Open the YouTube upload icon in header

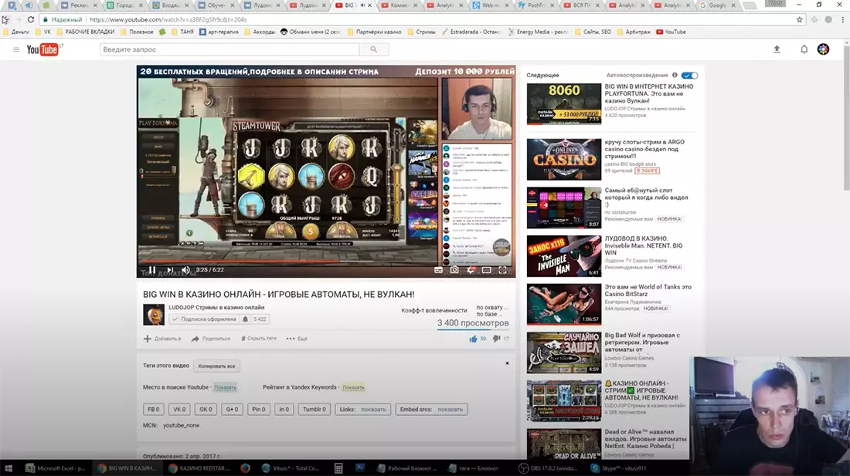777,49
